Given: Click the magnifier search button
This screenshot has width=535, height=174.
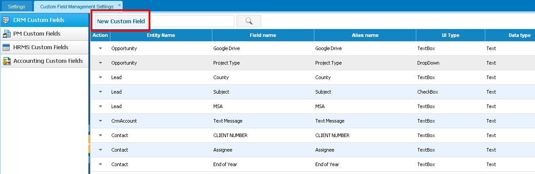Looking at the screenshot, I should coord(249,21).
